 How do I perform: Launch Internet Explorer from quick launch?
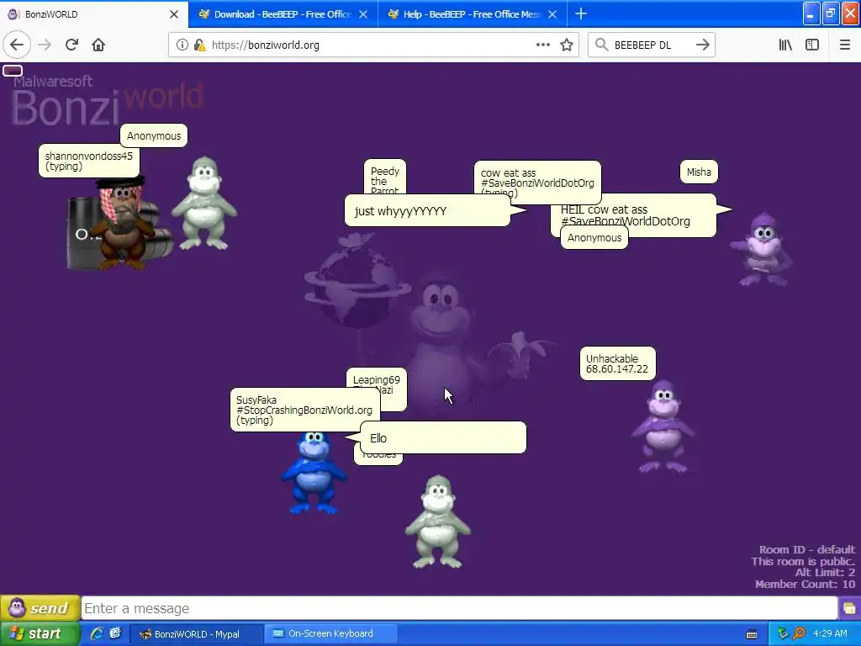97,633
